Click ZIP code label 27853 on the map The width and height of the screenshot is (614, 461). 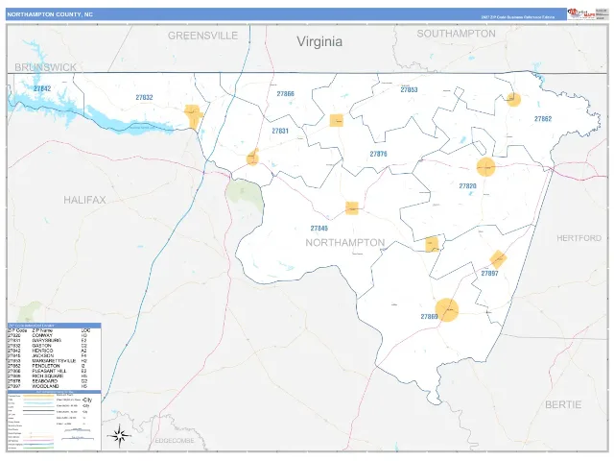tap(409, 89)
